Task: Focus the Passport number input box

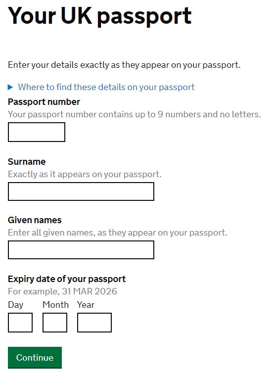Action: point(37,132)
